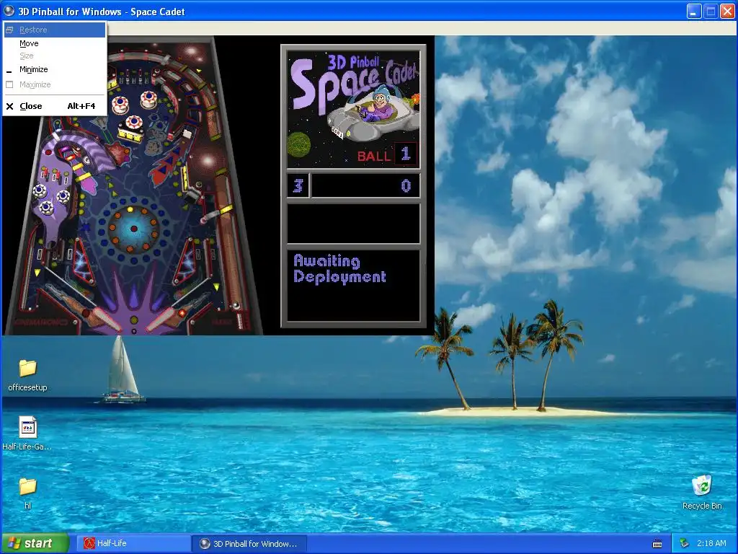This screenshot has width=738, height=554.
Task: Click the player number 3 display
Action: click(298, 185)
